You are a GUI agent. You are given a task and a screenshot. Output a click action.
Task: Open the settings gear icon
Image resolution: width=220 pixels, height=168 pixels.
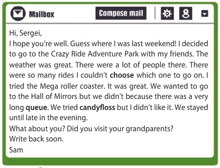(167, 13)
